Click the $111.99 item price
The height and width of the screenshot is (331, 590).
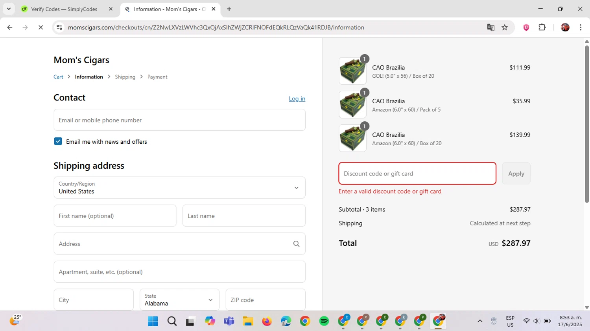[x=520, y=68]
